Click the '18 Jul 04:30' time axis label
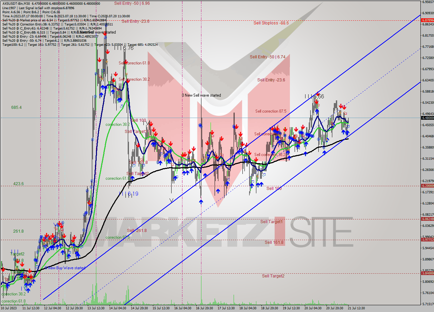Image resolution: width=434 pixels, height=312 pixels. tap(248, 308)
